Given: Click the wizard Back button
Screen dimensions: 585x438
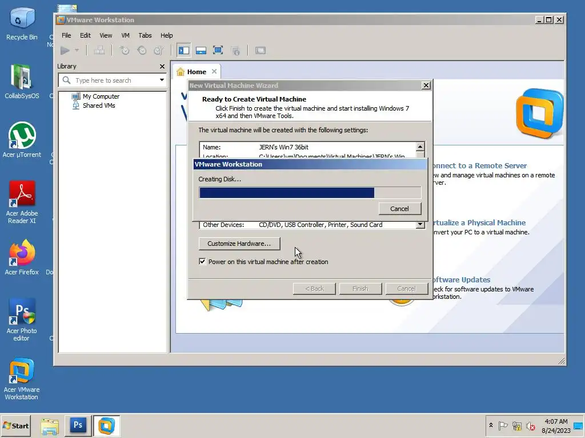Looking at the screenshot, I should [x=314, y=289].
